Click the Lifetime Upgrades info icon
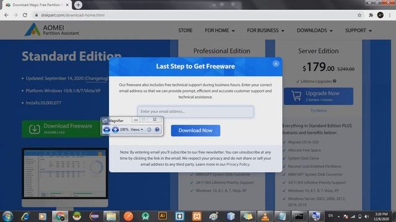 coord(334,81)
